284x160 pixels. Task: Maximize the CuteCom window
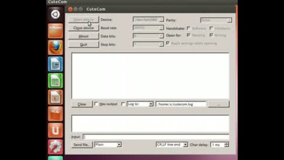[80, 9]
